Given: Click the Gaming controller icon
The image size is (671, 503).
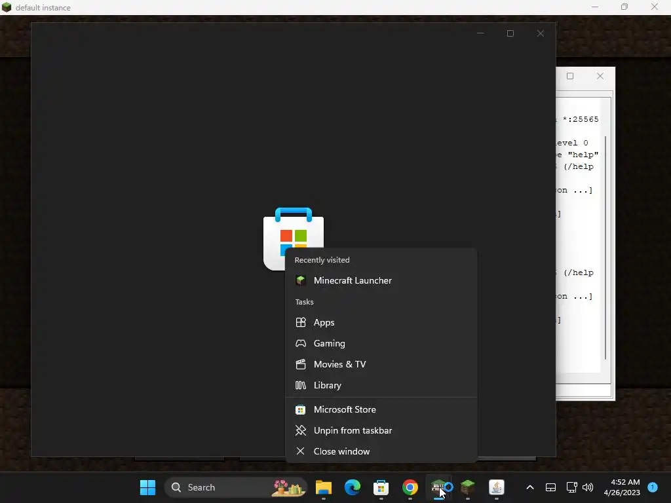Looking at the screenshot, I should 301,343.
